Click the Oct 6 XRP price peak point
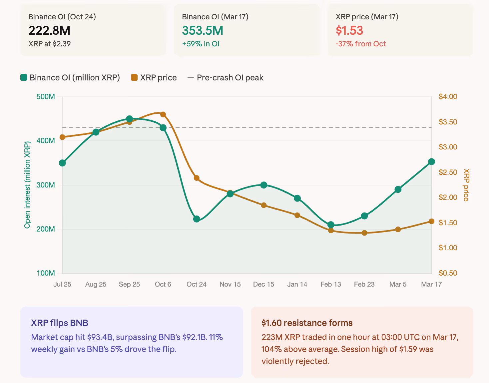 (x=163, y=114)
